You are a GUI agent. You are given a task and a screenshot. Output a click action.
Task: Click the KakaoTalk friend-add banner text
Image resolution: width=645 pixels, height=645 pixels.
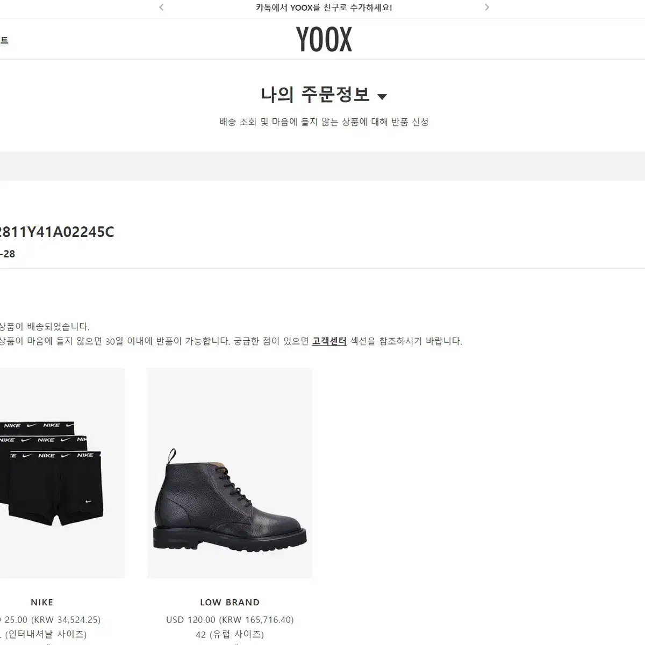(324, 8)
